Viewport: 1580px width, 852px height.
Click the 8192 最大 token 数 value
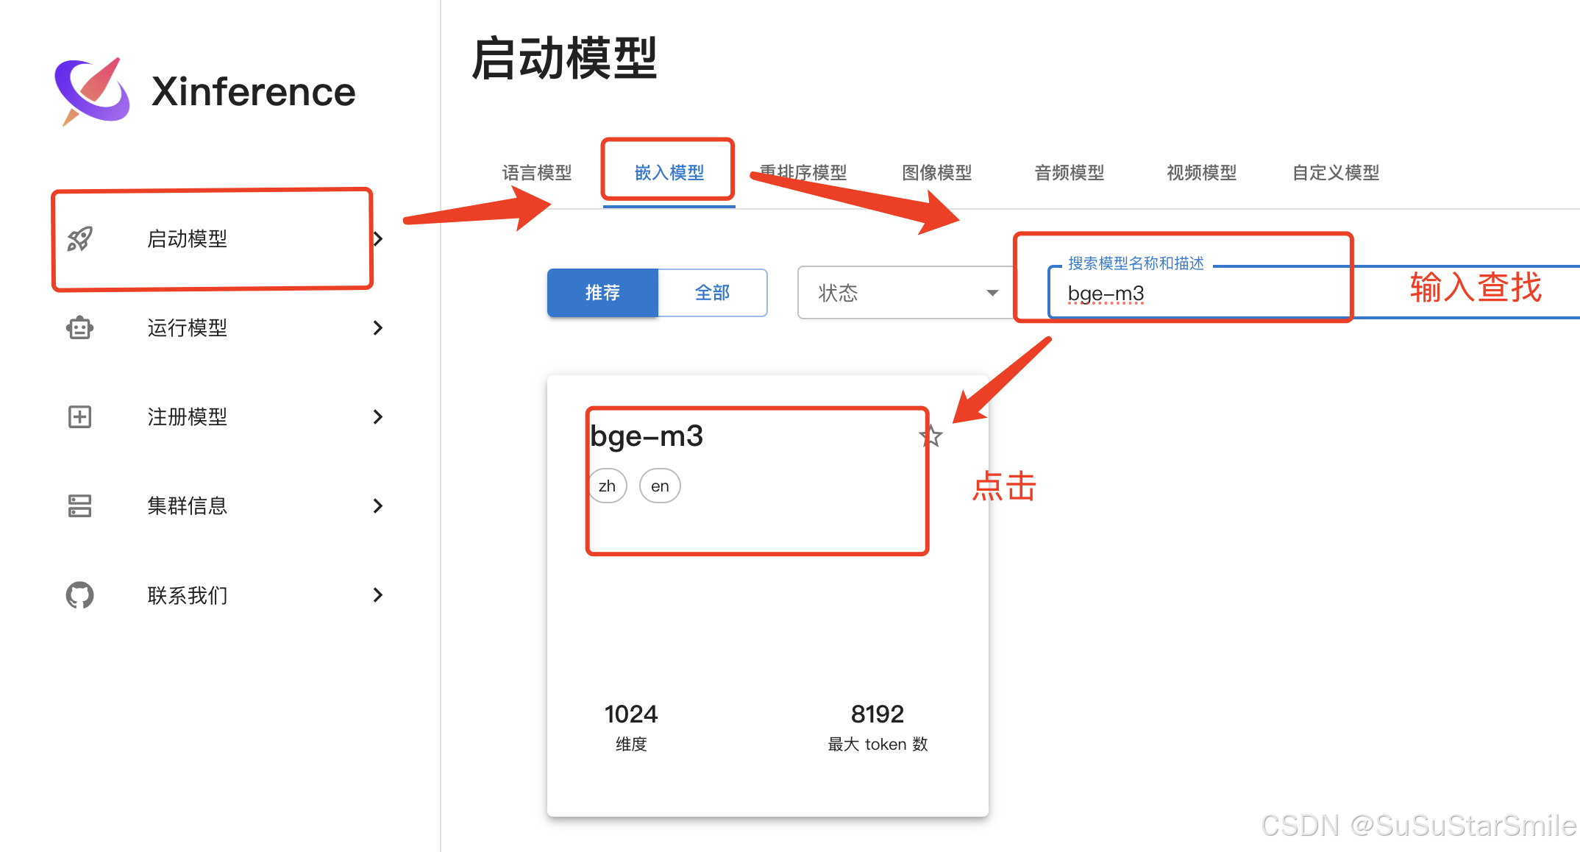[878, 714]
